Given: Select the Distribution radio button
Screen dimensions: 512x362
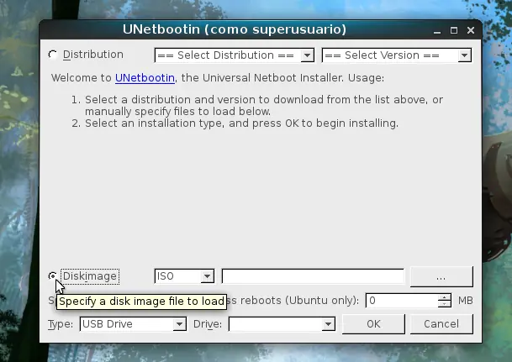Looking at the screenshot, I should pyautogui.click(x=53, y=55).
